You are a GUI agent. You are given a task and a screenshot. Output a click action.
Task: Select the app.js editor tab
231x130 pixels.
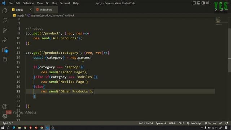(x=19, y=10)
